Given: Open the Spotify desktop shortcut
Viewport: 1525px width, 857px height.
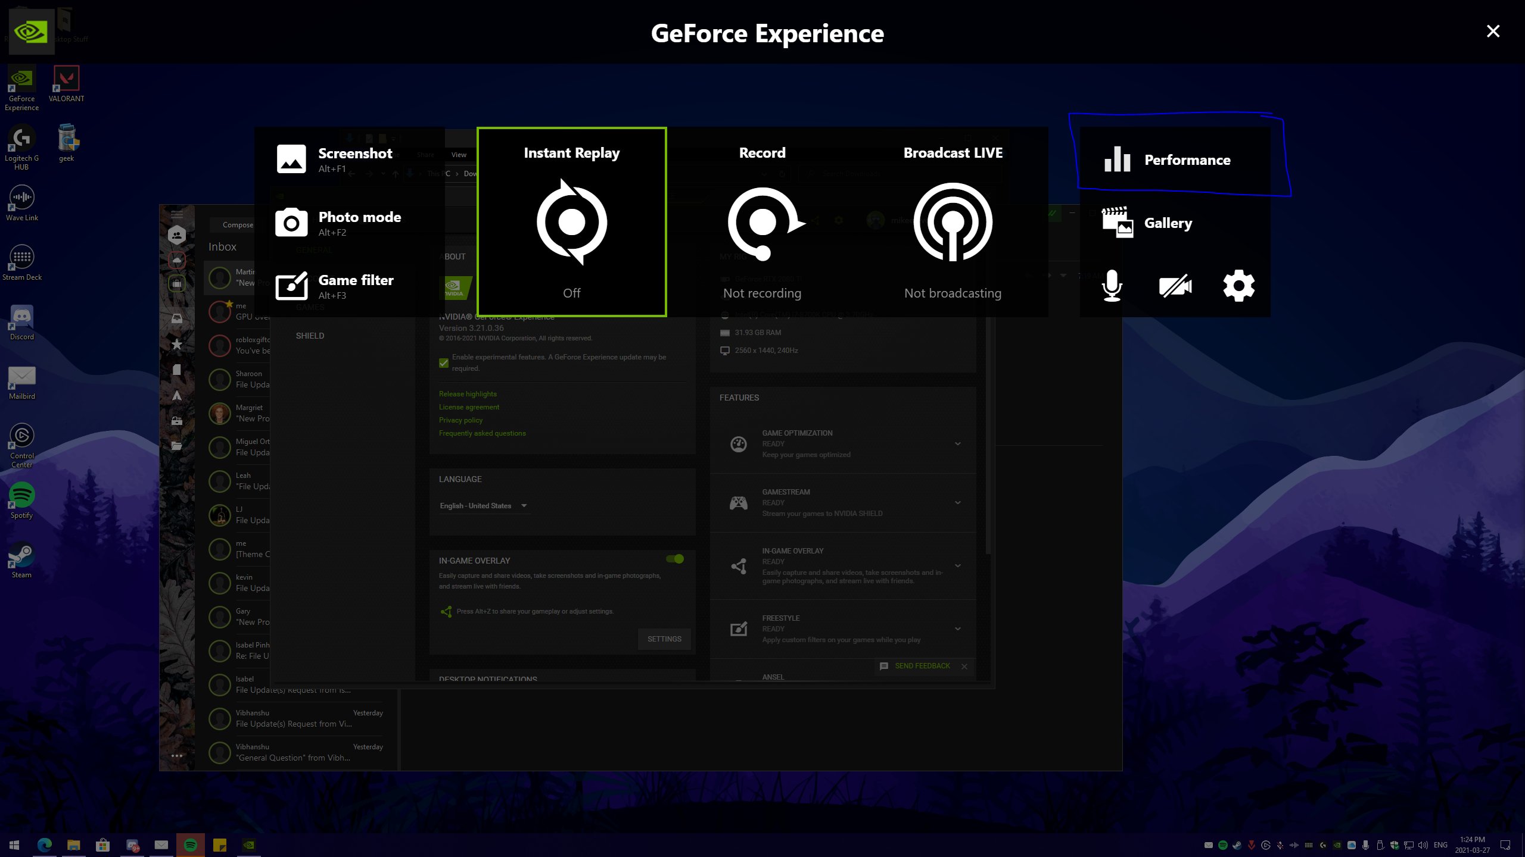Looking at the screenshot, I should tap(22, 501).
